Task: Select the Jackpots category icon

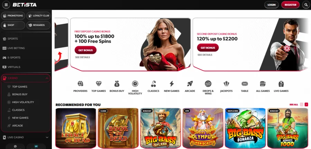Action: [226, 84]
